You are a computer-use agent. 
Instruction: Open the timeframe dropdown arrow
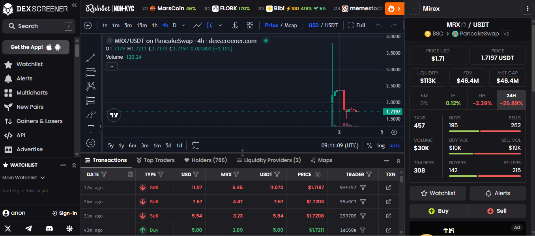(x=183, y=25)
